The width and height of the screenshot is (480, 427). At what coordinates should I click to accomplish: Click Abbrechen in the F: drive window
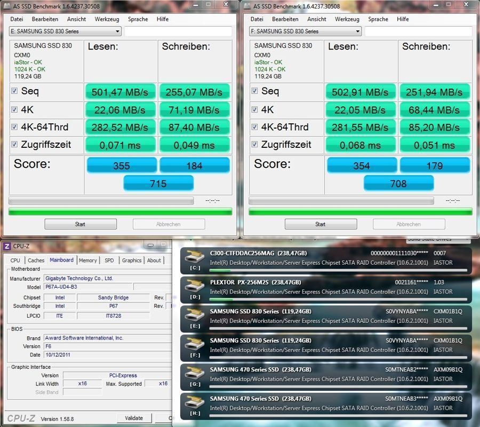pyautogui.click(x=409, y=224)
